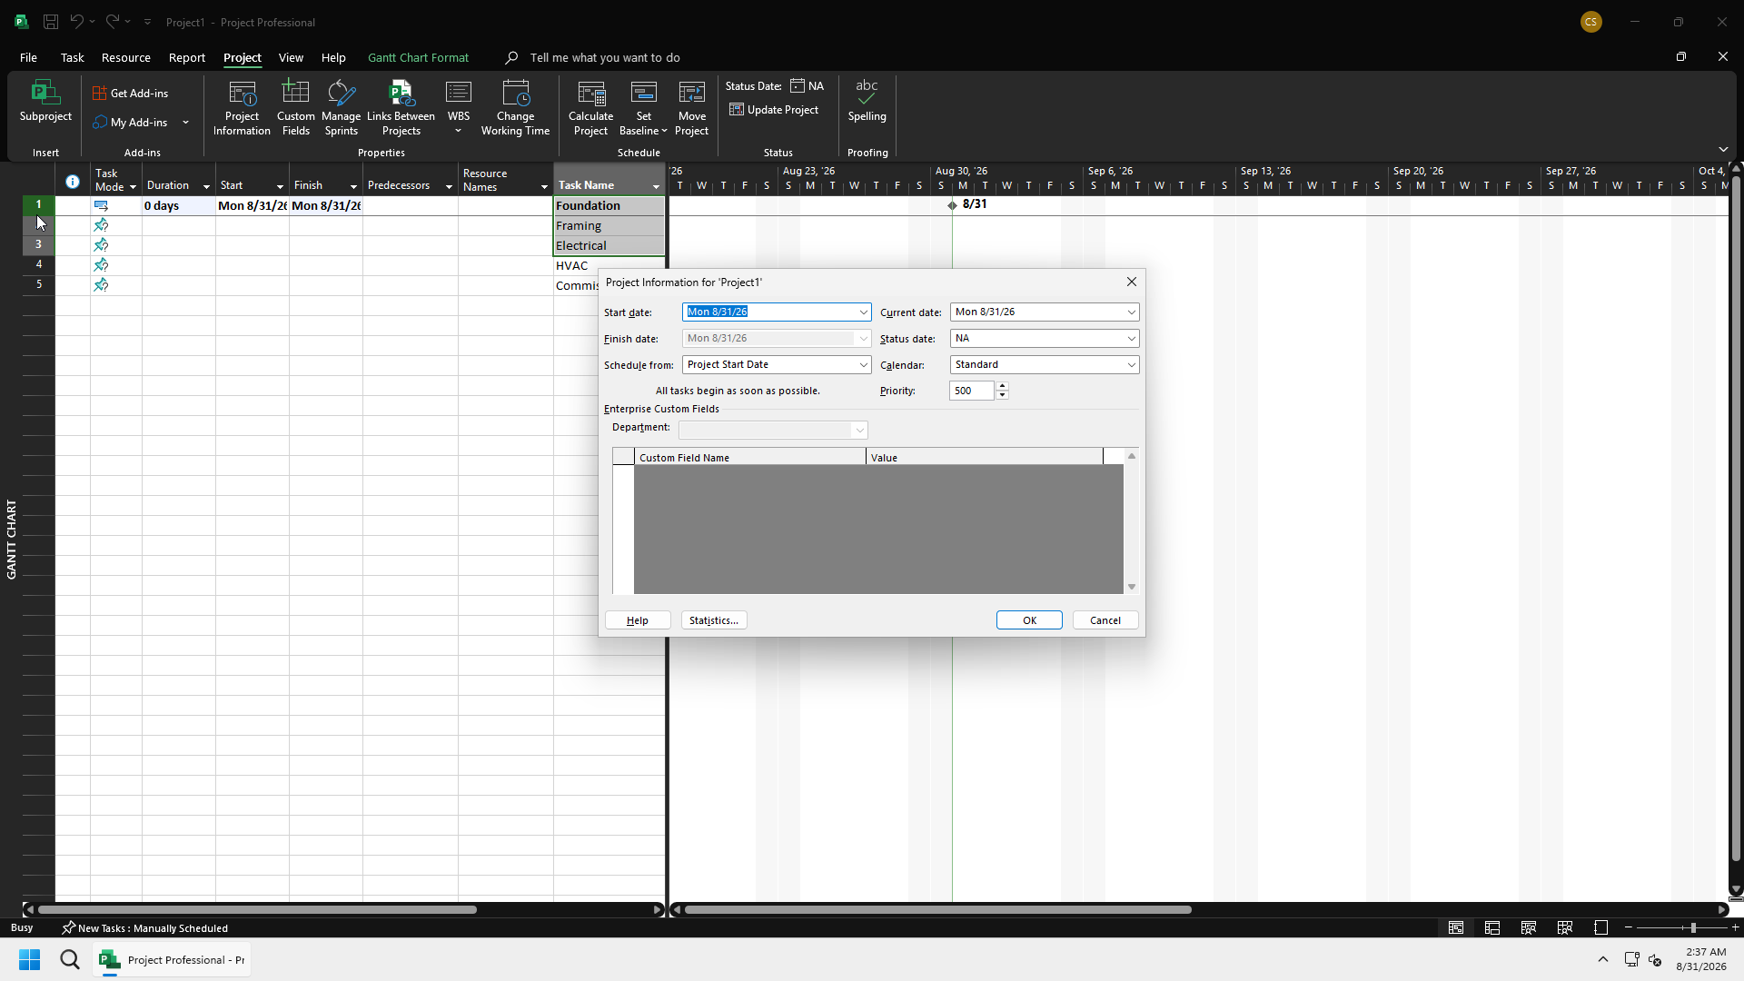The image size is (1744, 981).
Task: Increase Priority with the up spinner
Action: (1003, 386)
